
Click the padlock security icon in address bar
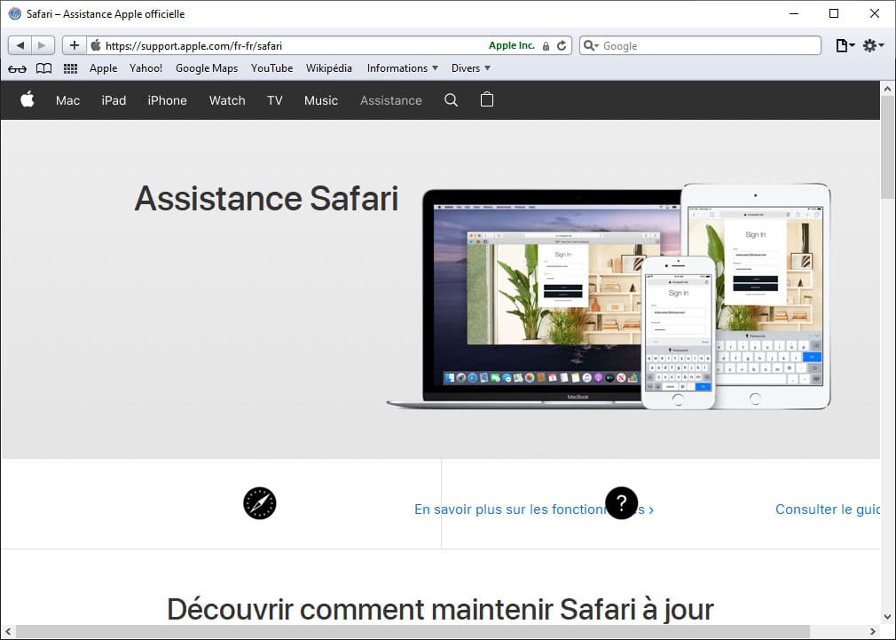[x=546, y=46]
